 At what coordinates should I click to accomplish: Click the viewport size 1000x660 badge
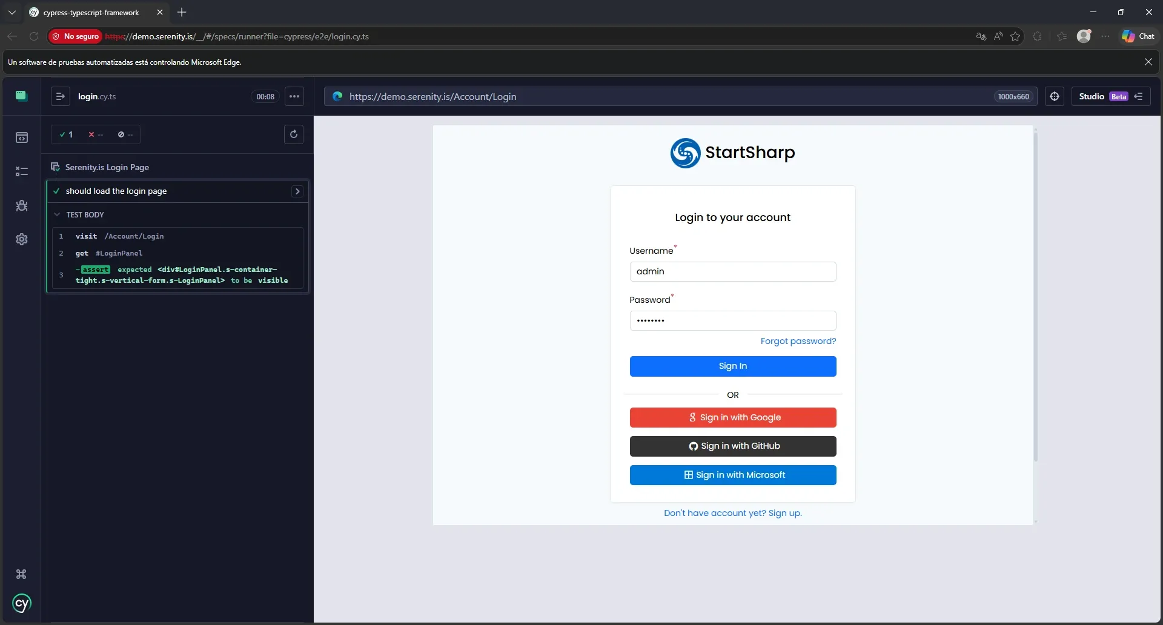(x=1013, y=97)
